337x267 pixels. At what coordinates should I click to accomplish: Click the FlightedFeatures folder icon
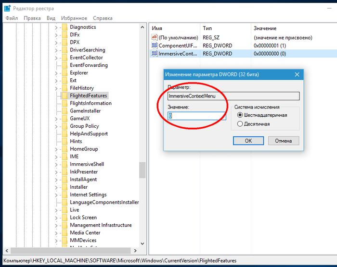[64, 96]
